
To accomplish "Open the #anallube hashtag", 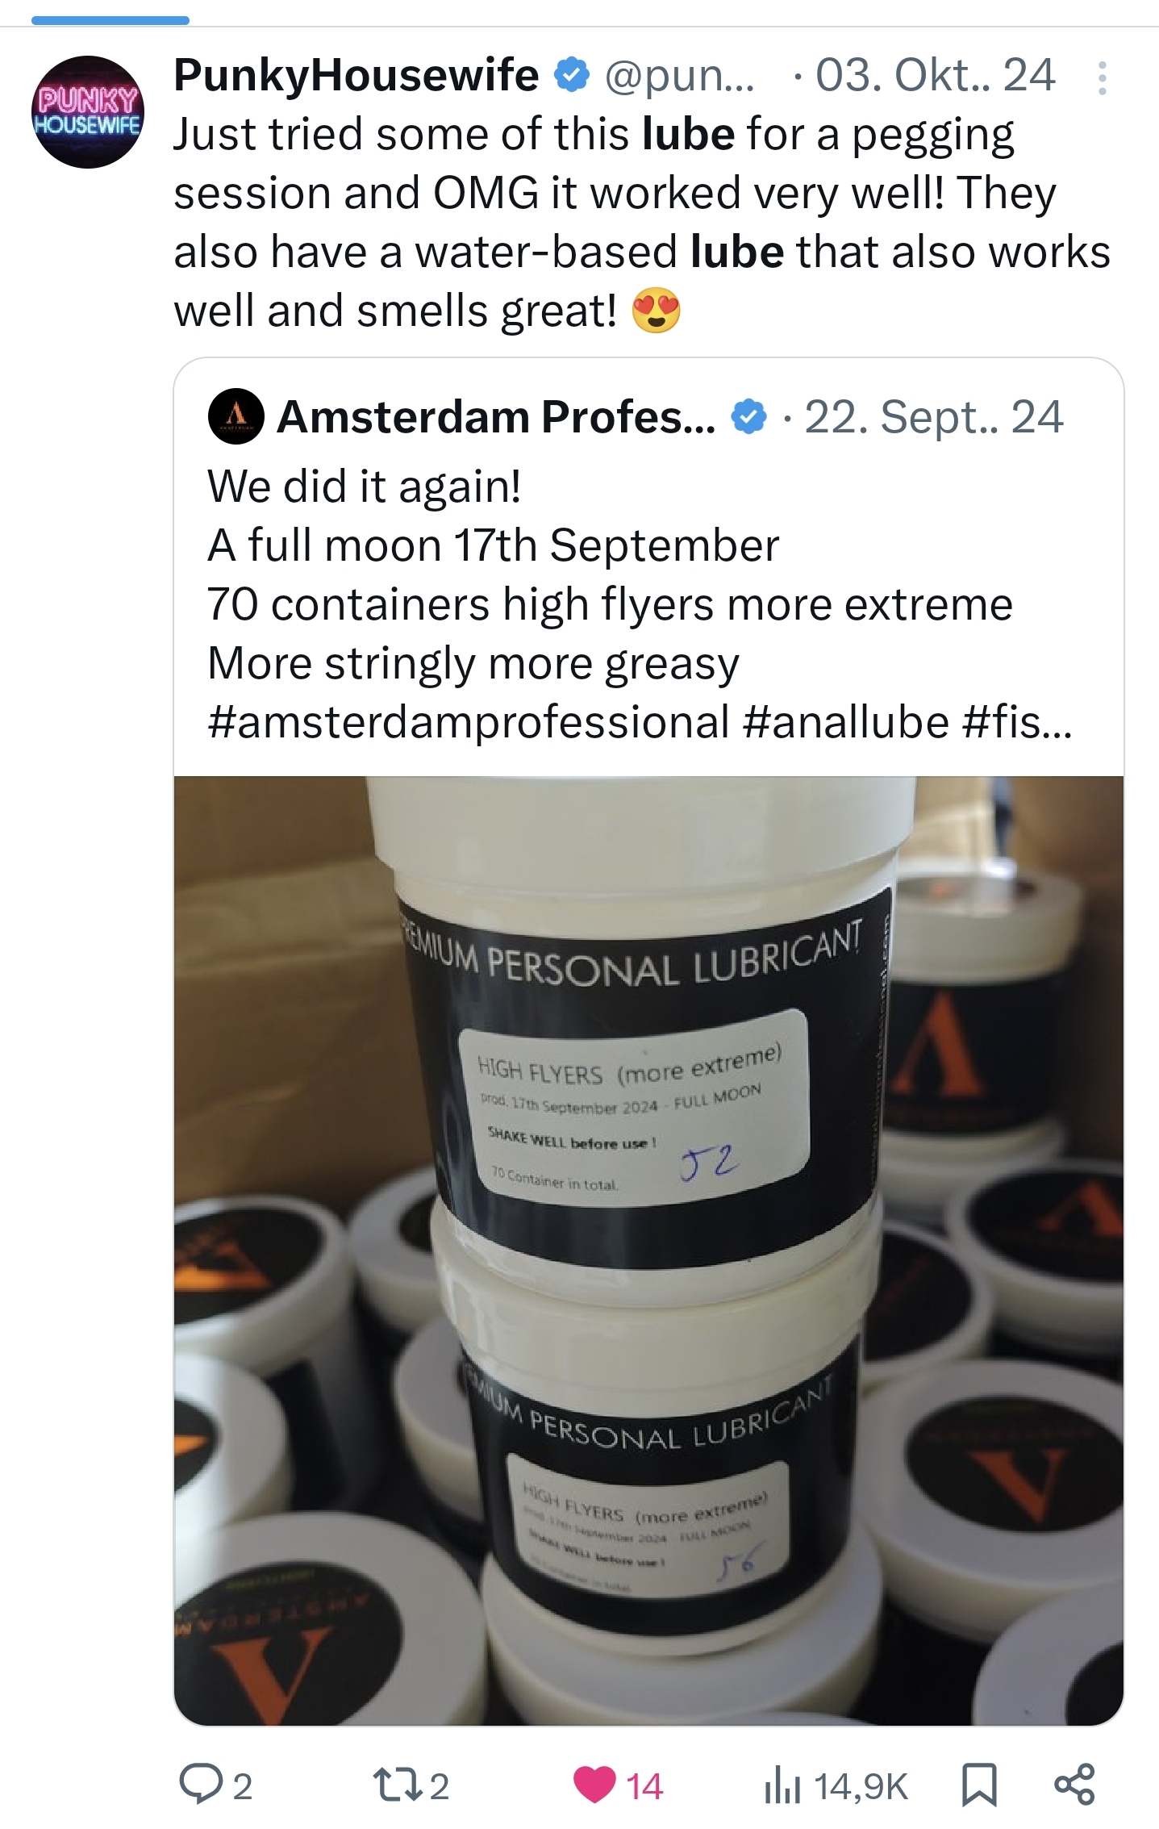I will point(845,721).
